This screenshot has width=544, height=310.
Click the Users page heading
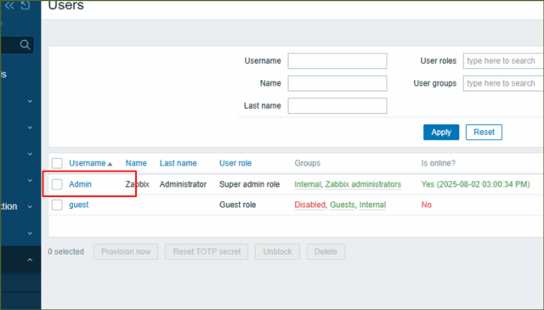66,5
